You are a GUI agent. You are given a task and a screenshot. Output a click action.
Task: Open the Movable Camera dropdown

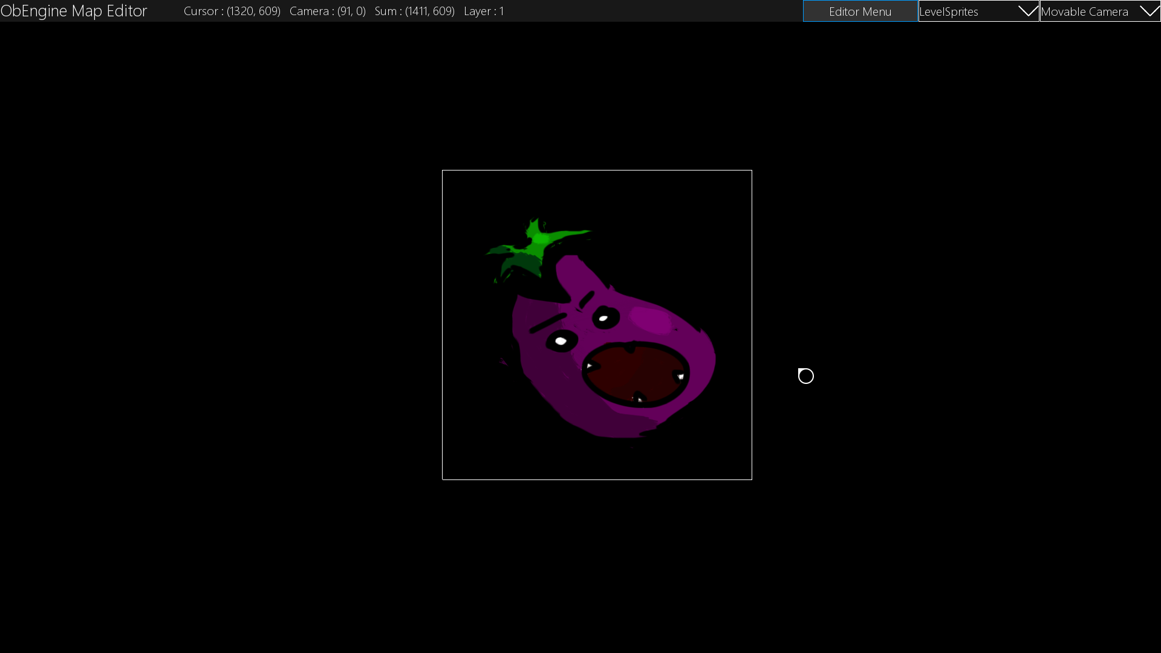tap(1088, 11)
